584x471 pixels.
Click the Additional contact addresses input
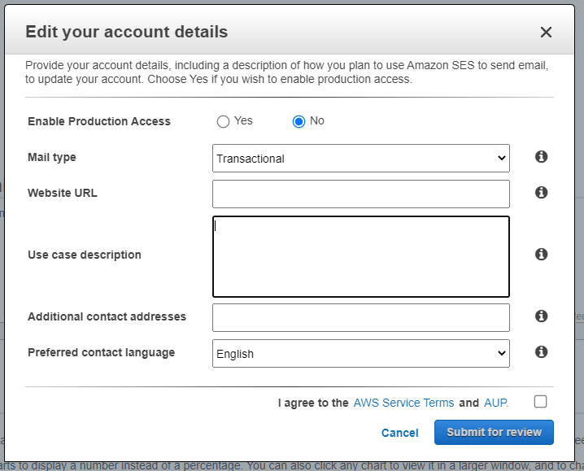tap(360, 317)
